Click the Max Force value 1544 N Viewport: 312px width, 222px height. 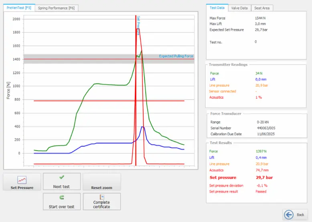[x=260, y=18]
